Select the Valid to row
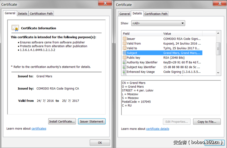This screenshot has height=148, width=227. (x=162, y=48)
